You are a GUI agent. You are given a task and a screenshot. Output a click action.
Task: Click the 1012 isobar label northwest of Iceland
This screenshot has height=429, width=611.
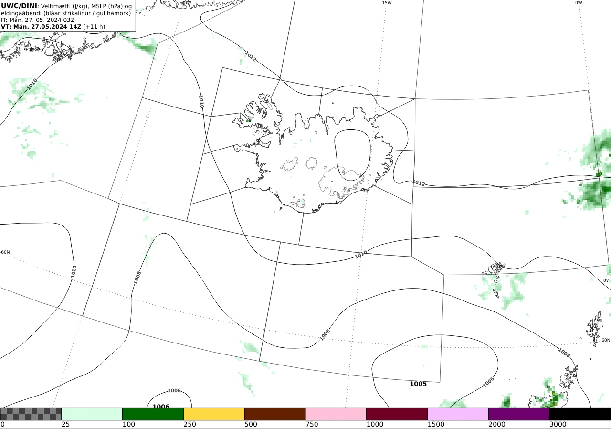click(x=251, y=56)
